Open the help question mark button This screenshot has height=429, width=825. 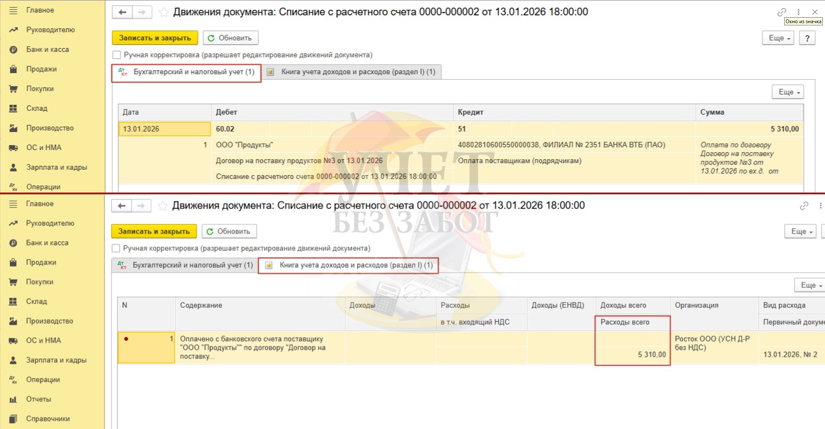(807, 38)
